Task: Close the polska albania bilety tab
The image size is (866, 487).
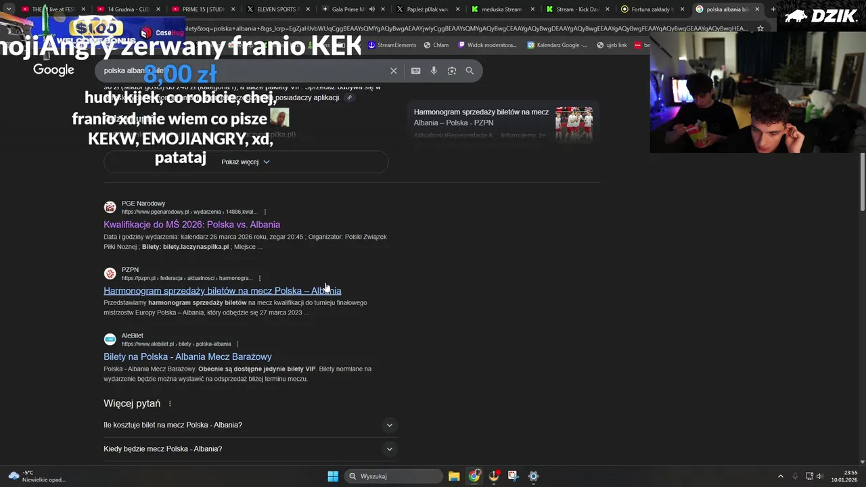Action: point(757,9)
